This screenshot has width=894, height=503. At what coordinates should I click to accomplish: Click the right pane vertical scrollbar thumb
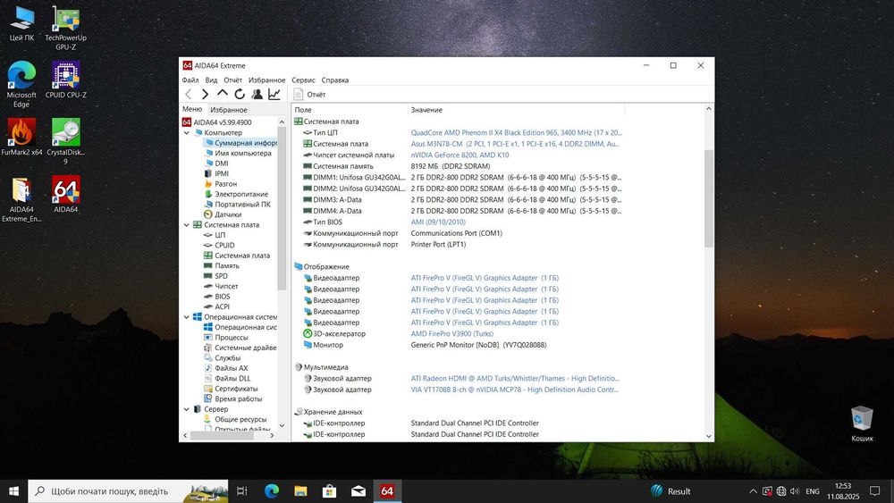point(709,198)
